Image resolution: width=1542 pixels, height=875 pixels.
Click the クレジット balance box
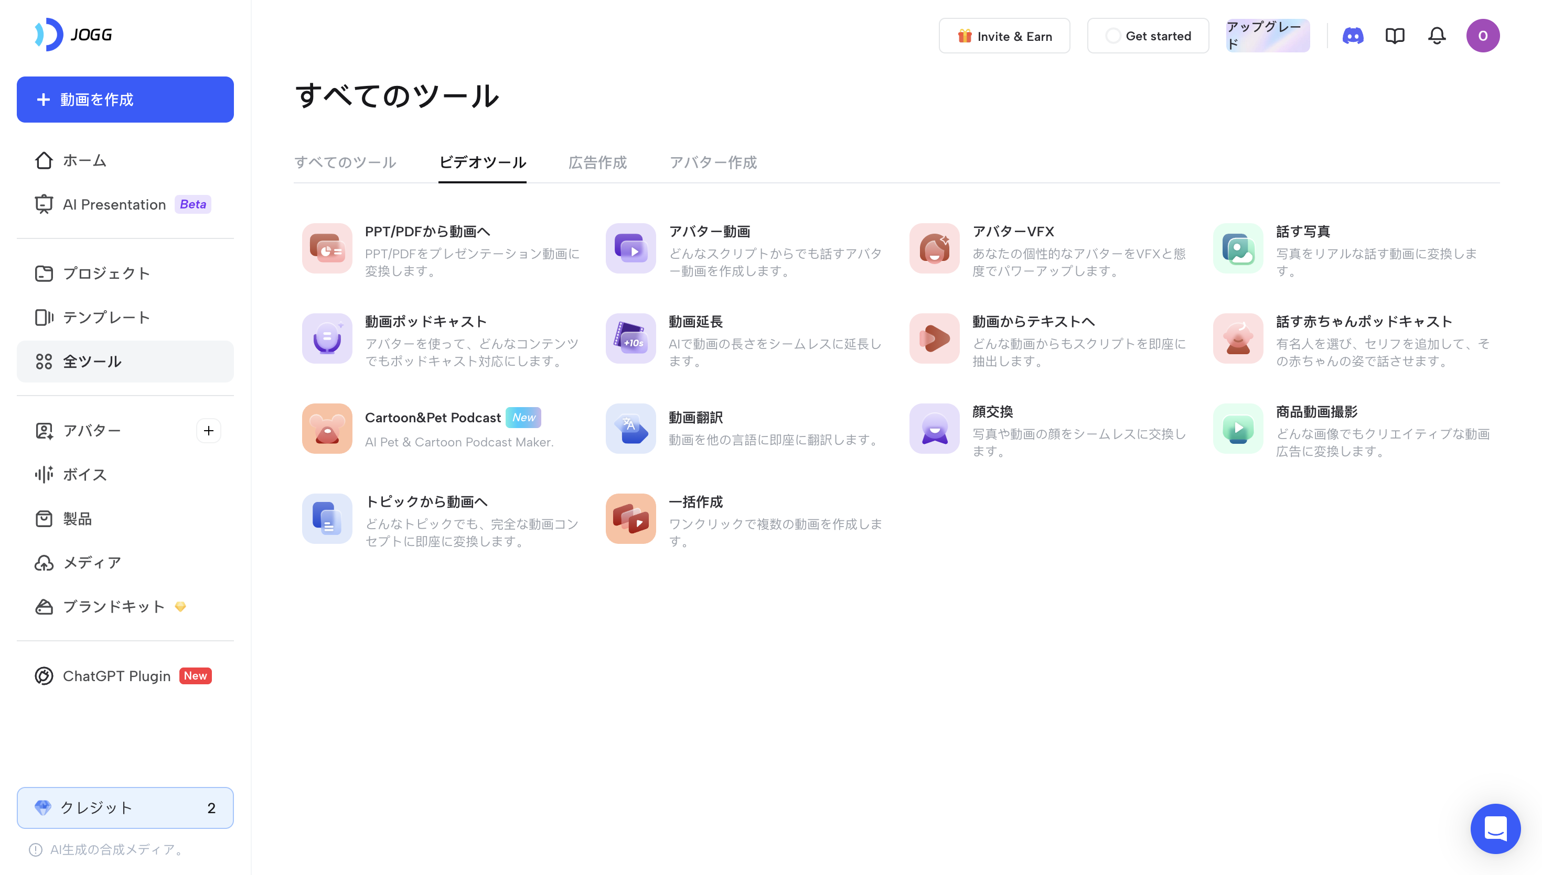tap(125, 808)
